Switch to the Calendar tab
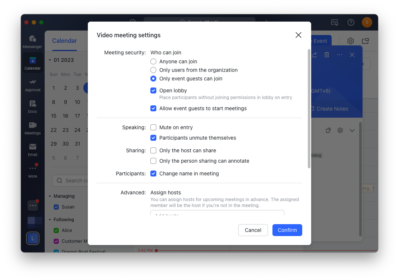 [x=64, y=41]
